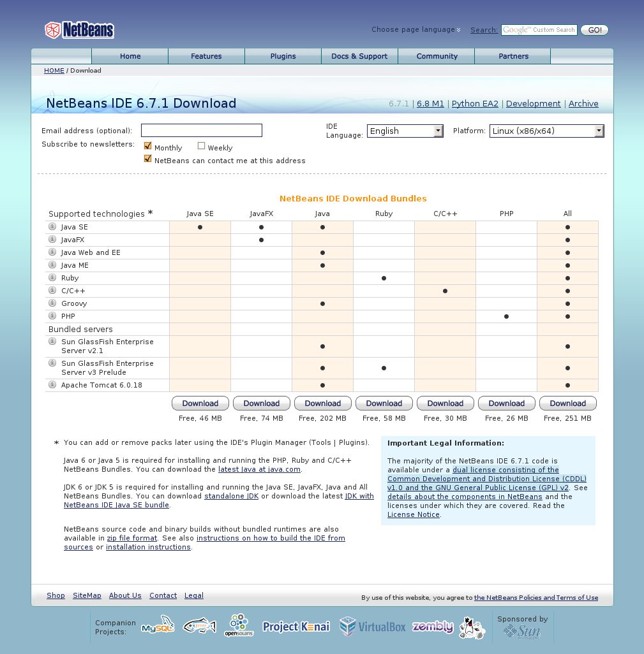Viewport: 644px width, 654px height.
Task: Open info icon for Apache Tomcat 6.0.18
Action: 52,384
